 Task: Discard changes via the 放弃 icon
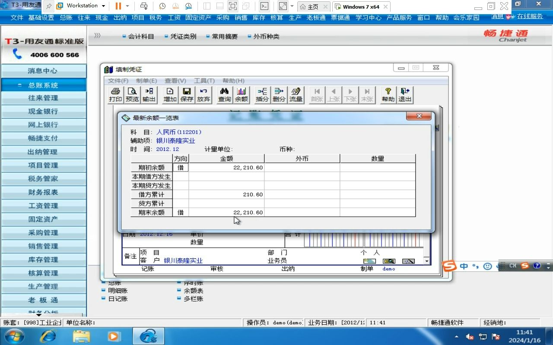pyautogui.click(x=203, y=94)
